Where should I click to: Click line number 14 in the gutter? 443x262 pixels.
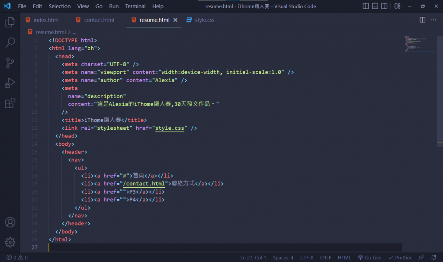click(x=34, y=144)
